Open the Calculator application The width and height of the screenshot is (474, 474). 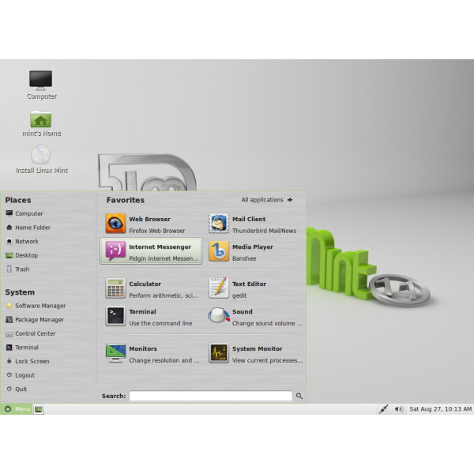(x=150, y=288)
